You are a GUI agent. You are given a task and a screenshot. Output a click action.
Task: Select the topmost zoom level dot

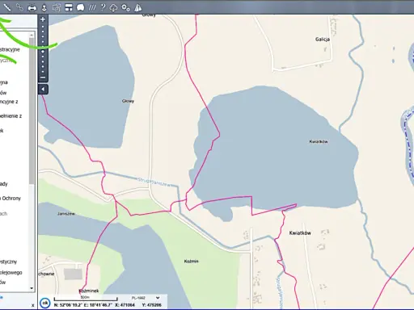[x=43, y=27]
